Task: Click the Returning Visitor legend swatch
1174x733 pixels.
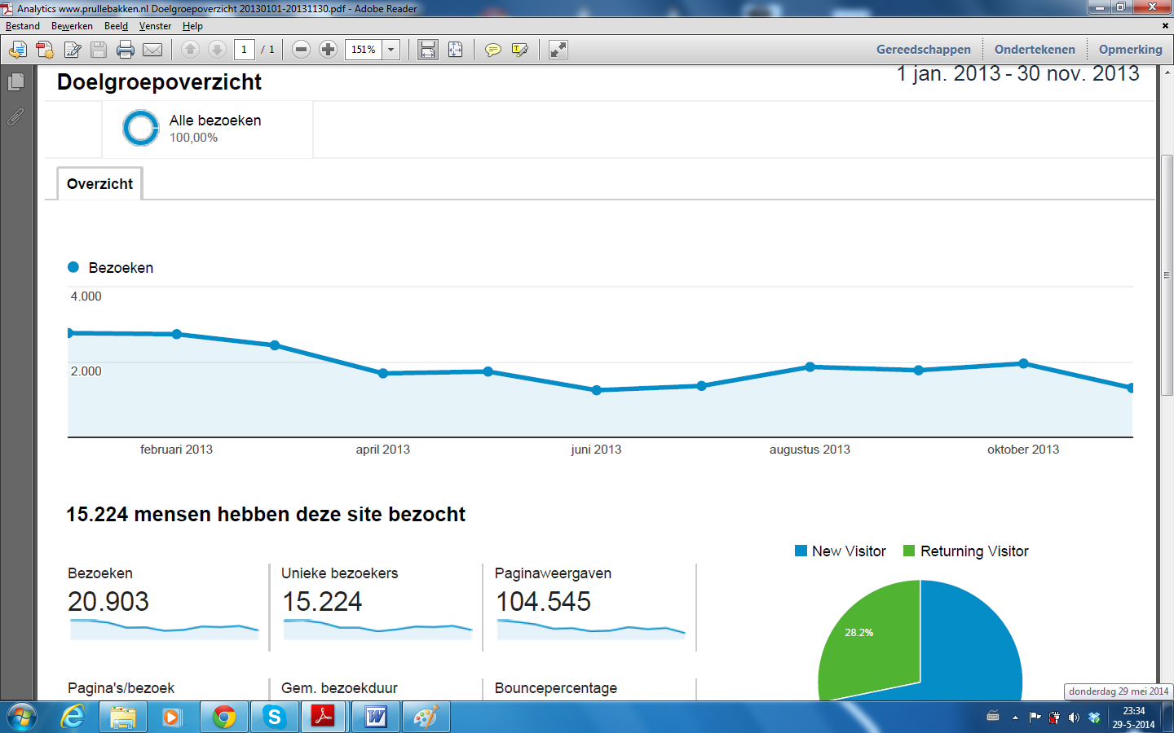Action: tap(909, 551)
